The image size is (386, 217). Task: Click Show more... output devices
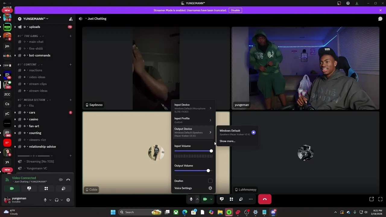tap(227, 141)
